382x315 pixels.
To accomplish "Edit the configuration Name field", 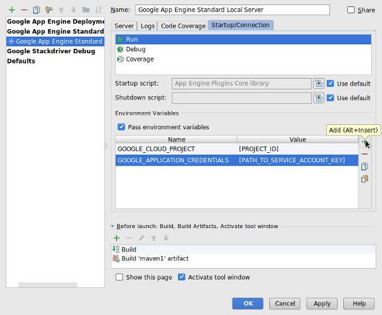I will (x=232, y=10).
